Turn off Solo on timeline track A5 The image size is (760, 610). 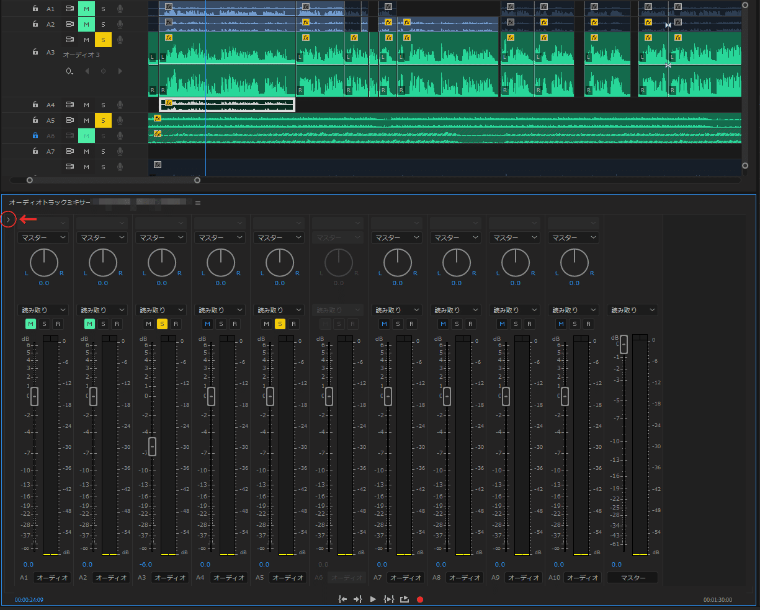(x=103, y=120)
